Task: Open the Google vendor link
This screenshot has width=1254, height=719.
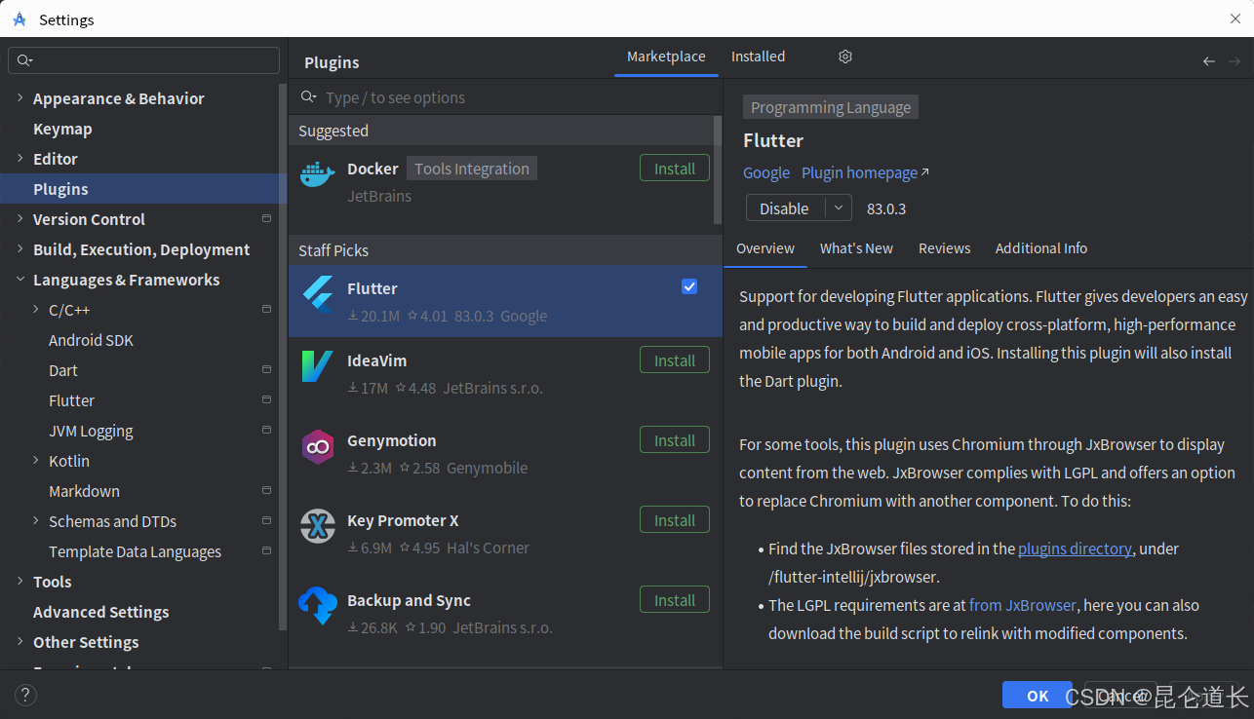Action: coord(766,172)
